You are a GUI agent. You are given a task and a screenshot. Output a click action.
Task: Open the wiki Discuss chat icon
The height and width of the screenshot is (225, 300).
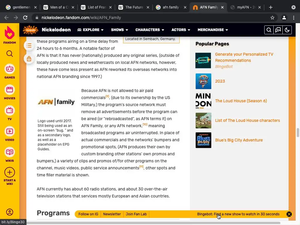tap(278, 30)
